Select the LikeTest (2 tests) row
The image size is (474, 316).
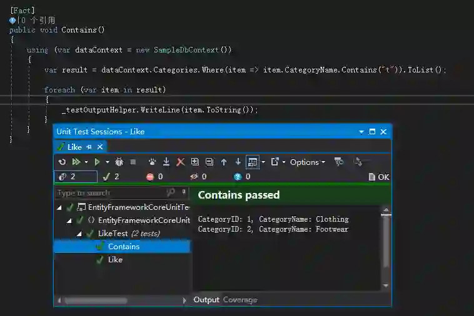pos(123,234)
